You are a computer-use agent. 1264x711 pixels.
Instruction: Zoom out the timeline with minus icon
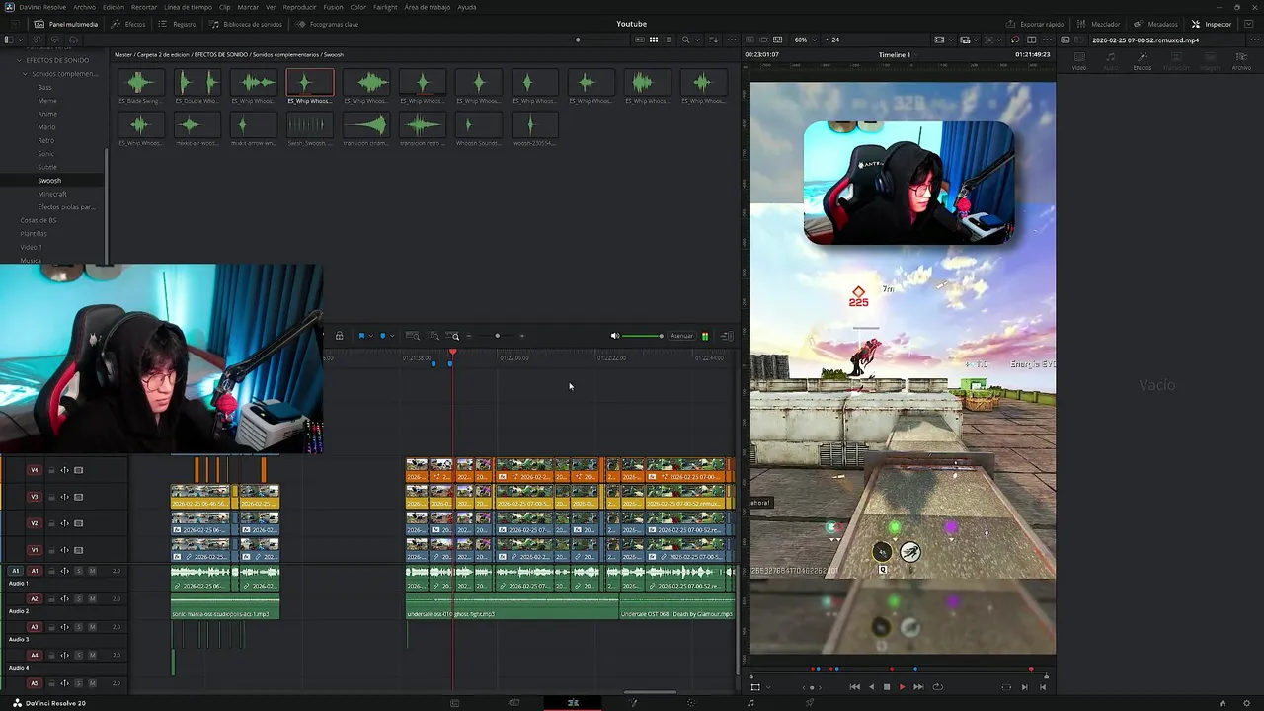click(468, 336)
